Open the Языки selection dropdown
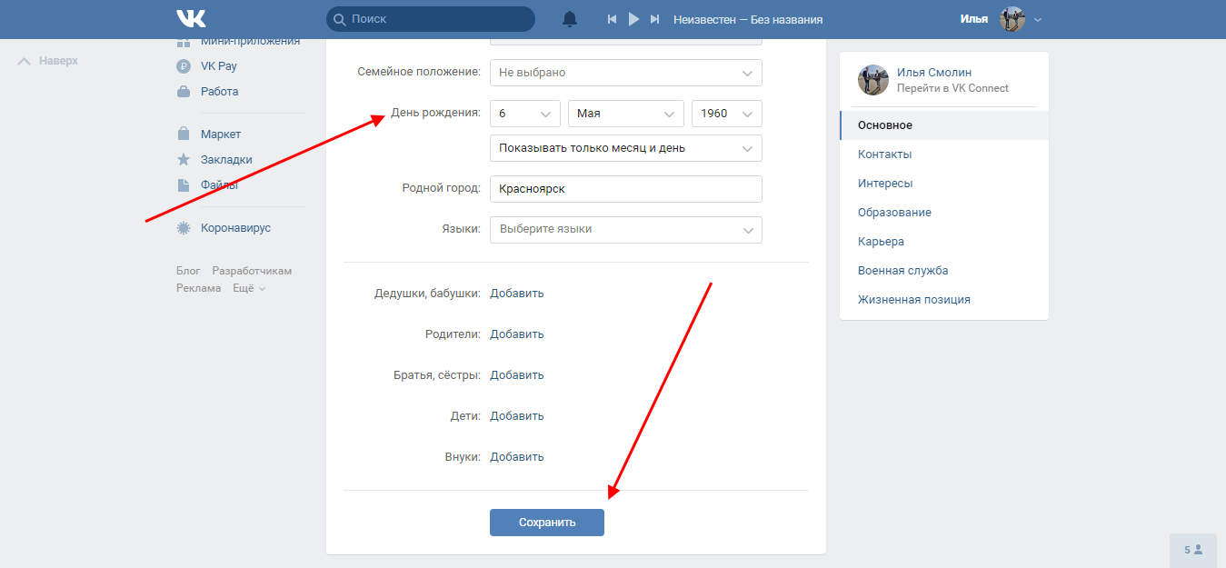1226x568 pixels. [x=626, y=229]
